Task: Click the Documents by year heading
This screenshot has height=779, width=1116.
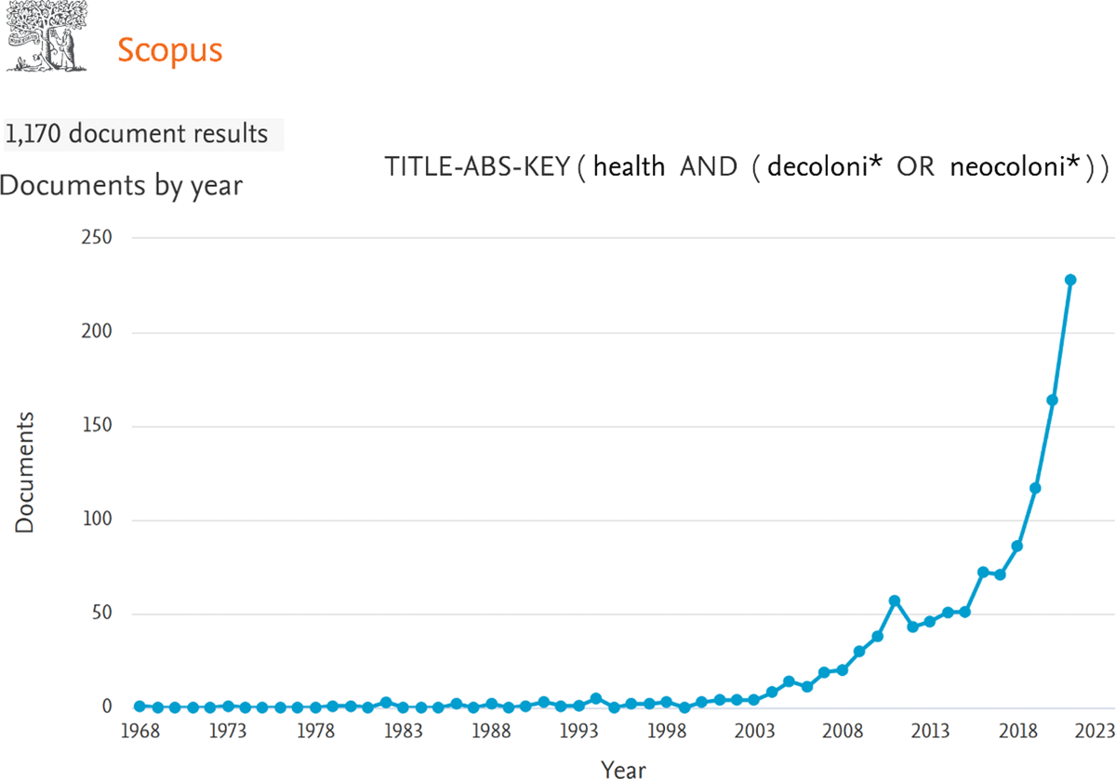Action: pyautogui.click(x=120, y=185)
